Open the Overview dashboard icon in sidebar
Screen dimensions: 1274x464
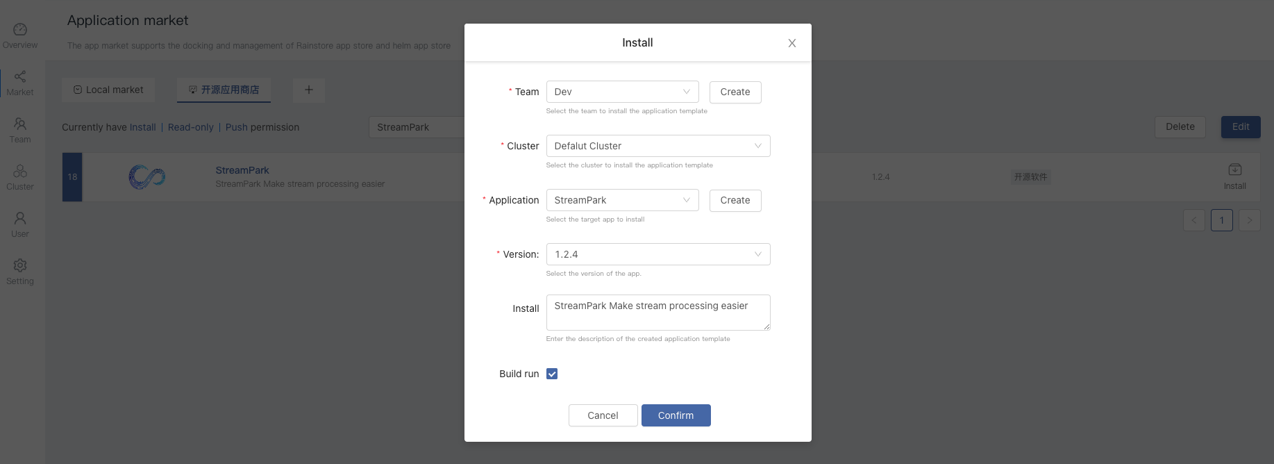(x=20, y=29)
